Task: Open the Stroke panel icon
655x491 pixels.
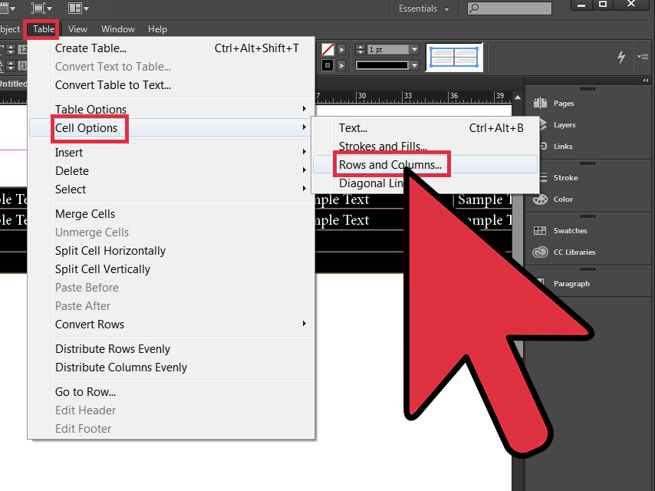Action: (x=544, y=177)
